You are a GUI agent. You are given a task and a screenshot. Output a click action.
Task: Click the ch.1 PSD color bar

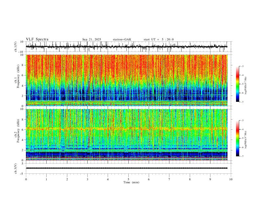[237, 84]
